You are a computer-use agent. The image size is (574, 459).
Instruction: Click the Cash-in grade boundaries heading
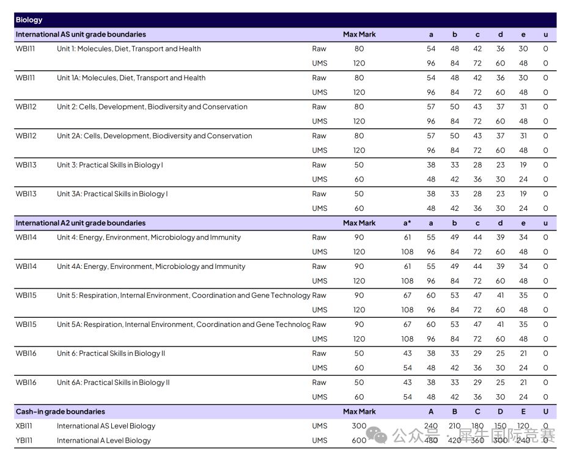[x=61, y=412]
